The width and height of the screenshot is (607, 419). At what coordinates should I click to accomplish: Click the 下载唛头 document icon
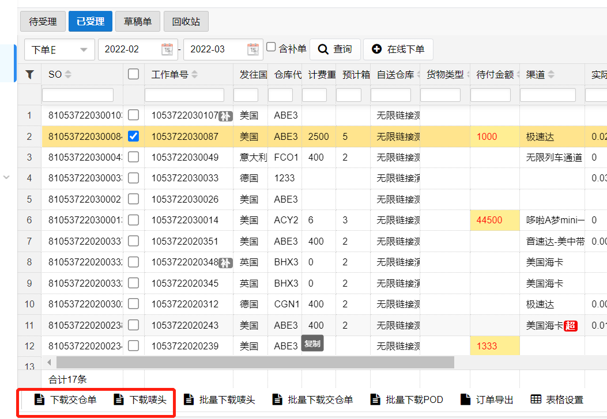118,399
